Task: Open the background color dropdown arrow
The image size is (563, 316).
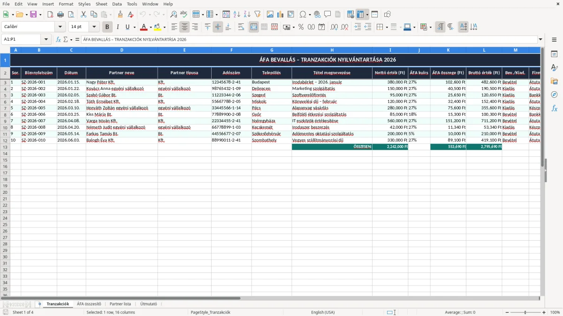Action: coord(164,27)
